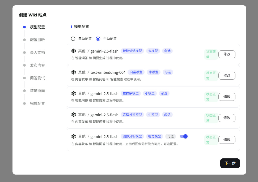Jump to the 问答测试 step

(37, 78)
